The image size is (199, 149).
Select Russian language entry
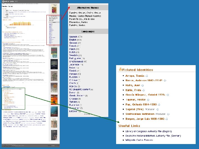73,77
